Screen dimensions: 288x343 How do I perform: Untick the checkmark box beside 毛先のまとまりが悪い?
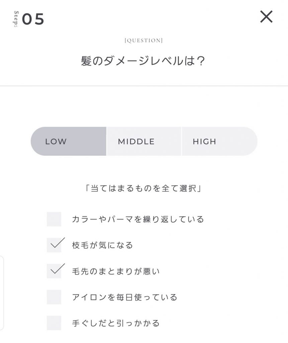tap(54, 271)
